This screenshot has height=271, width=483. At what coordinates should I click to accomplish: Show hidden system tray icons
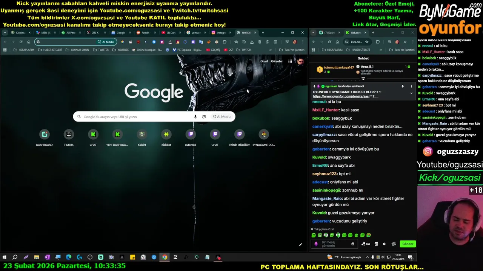click(x=368, y=257)
